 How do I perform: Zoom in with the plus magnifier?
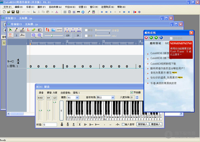point(40,35)
